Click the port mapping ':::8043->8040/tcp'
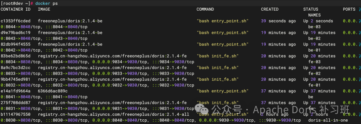Screen dimensions: 361x124 [x=66, y=39]
